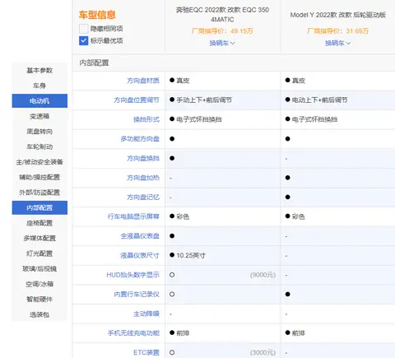
Task: Click 厂商指导价 31.69万 price
Action: click(337, 31)
